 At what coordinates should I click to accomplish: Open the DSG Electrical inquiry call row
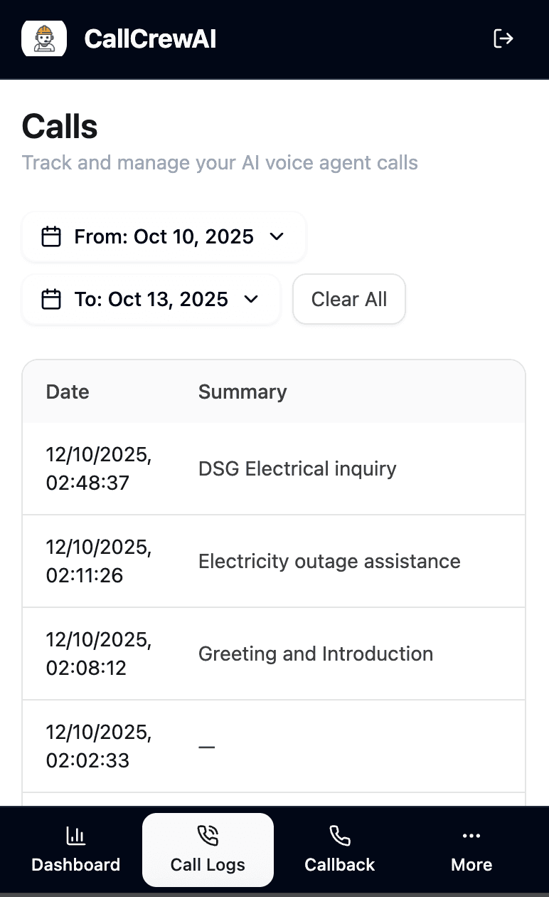(x=297, y=468)
